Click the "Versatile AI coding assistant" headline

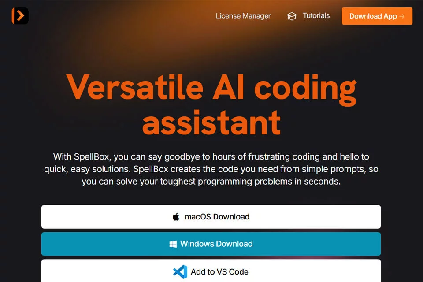211,104
